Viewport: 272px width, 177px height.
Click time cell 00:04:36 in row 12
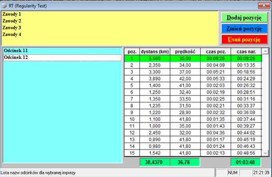click(x=216, y=133)
